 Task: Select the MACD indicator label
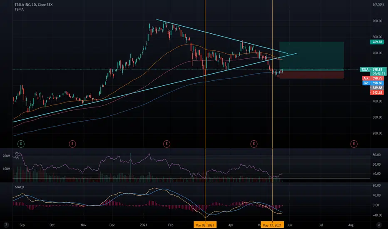(19, 187)
